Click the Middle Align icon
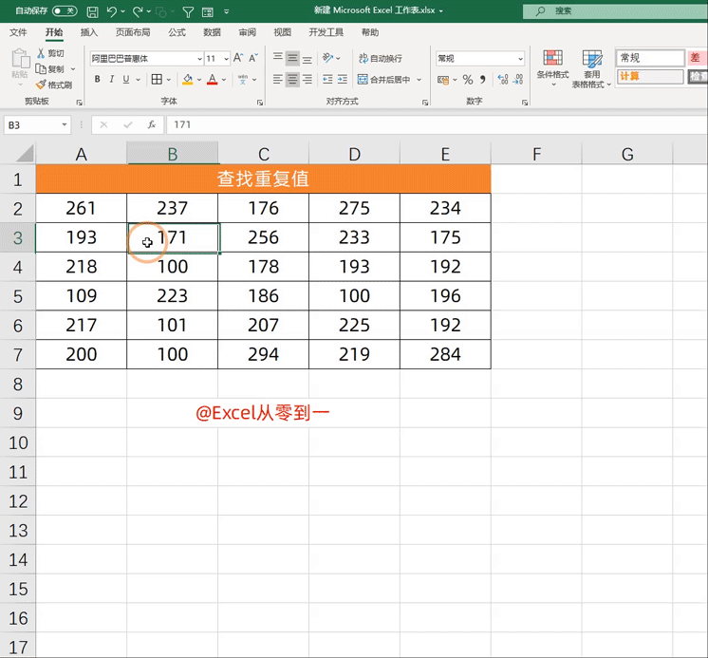Viewport: 708px width, 658px height. click(x=292, y=58)
